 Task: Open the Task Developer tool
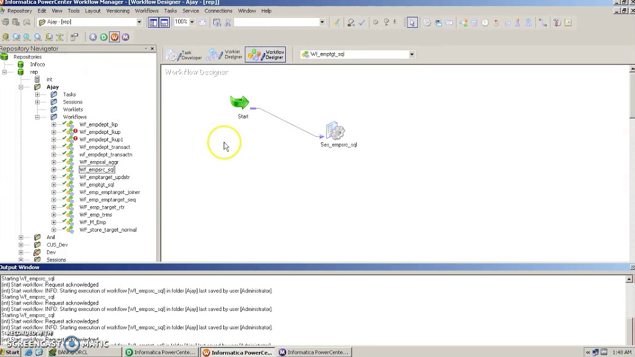tap(184, 55)
